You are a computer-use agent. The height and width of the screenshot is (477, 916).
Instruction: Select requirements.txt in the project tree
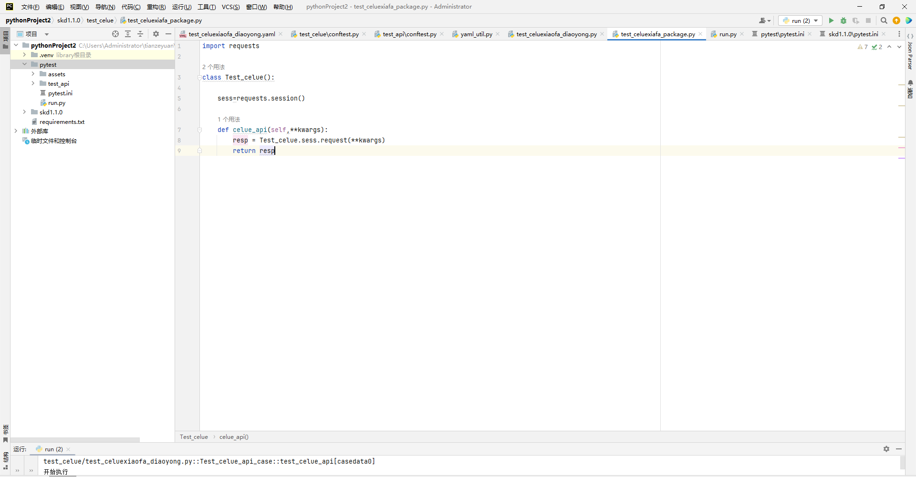click(x=62, y=122)
